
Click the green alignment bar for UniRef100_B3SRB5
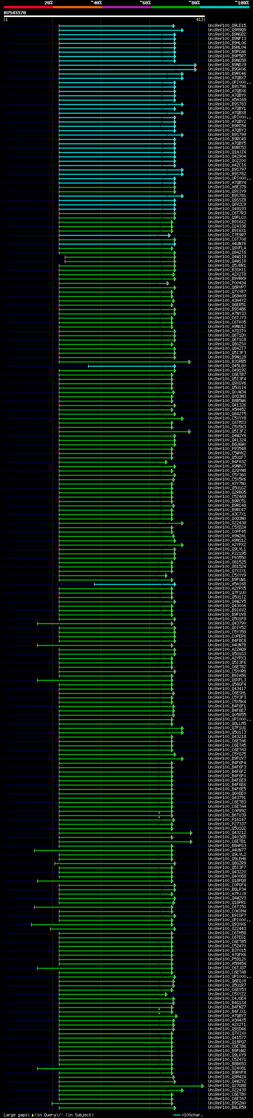(x=125, y=362)
